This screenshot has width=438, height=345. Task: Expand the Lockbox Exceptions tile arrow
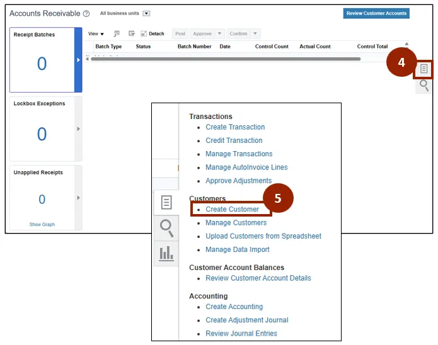78,129
